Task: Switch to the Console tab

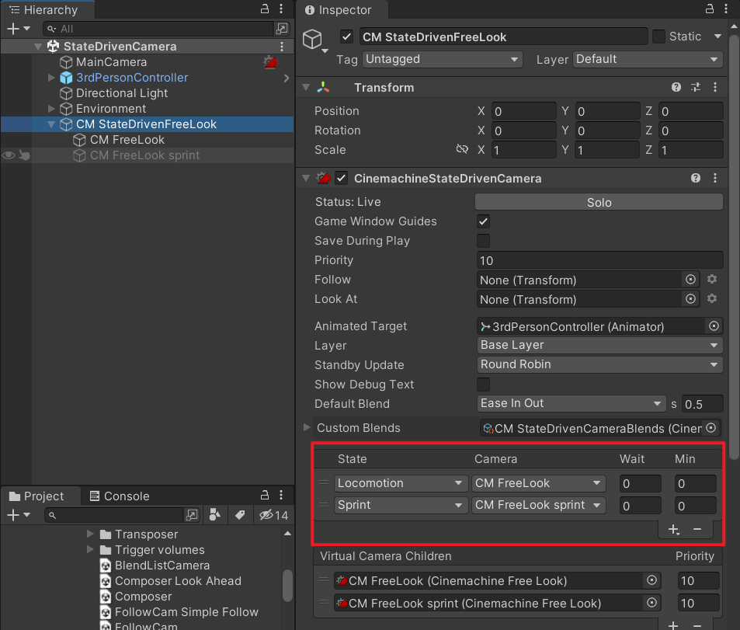Action: pyautogui.click(x=120, y=496)
